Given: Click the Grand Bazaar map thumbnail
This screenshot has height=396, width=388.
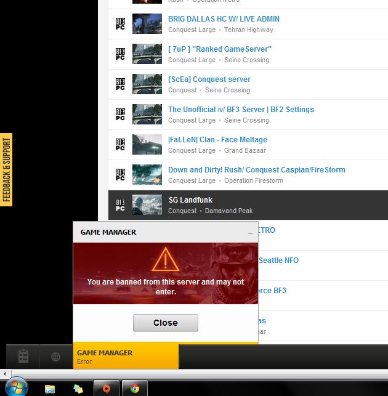Looking at the screenshot, I should point(147,144).
